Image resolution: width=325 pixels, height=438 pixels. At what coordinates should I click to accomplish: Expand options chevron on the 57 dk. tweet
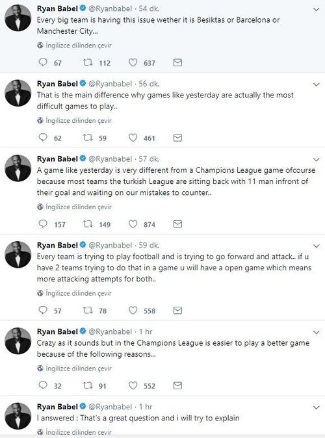pos(317,159)
